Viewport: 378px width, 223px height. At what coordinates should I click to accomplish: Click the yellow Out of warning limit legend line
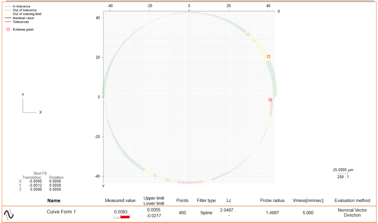click(x=8, y=14)
